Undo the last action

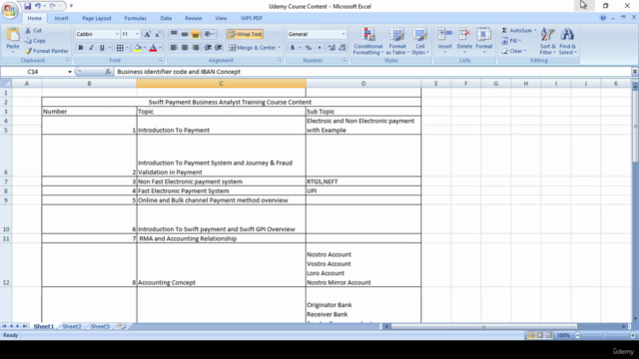click(38, 6)
